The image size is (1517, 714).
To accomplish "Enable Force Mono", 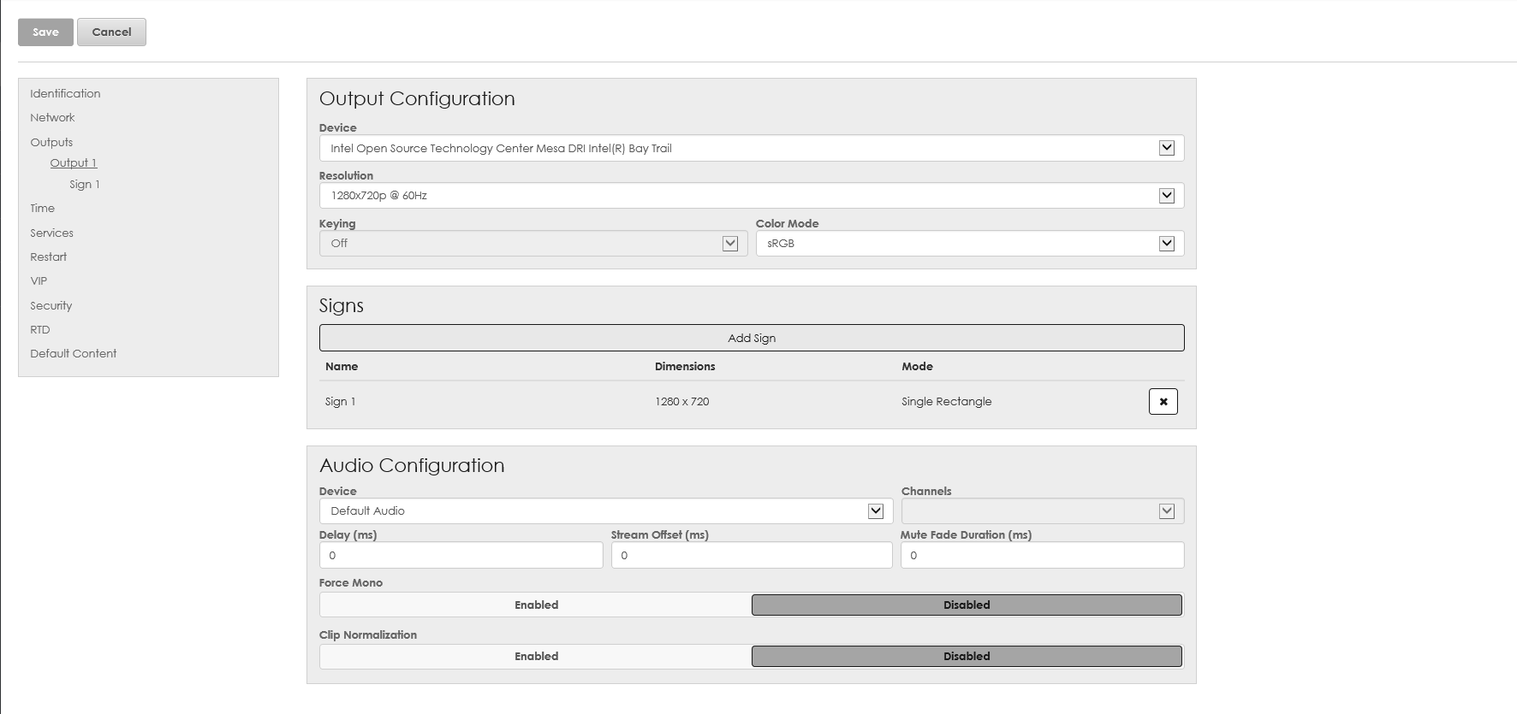I will [x=536, y=605].
